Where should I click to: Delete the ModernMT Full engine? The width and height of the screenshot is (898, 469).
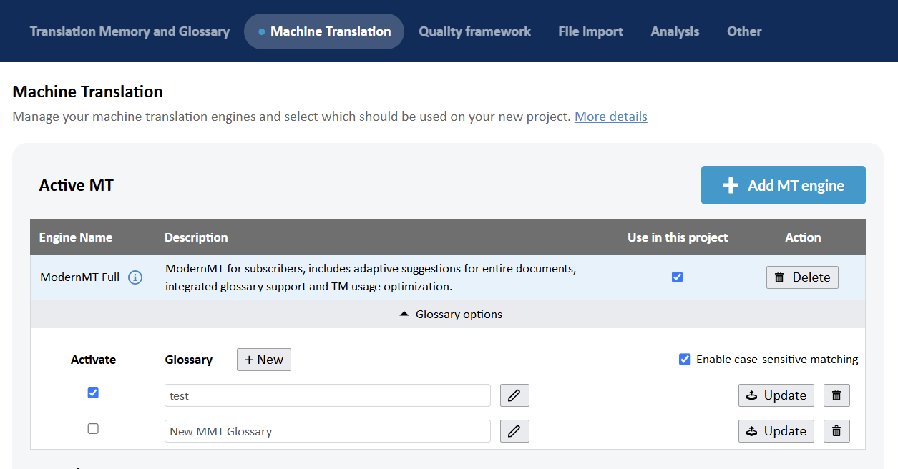(x=801, y=277)
